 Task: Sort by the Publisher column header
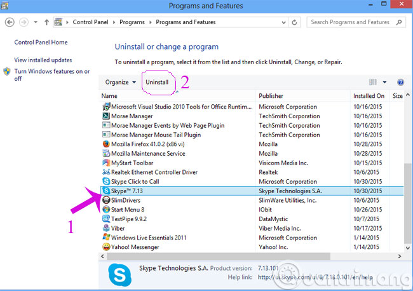271,96
